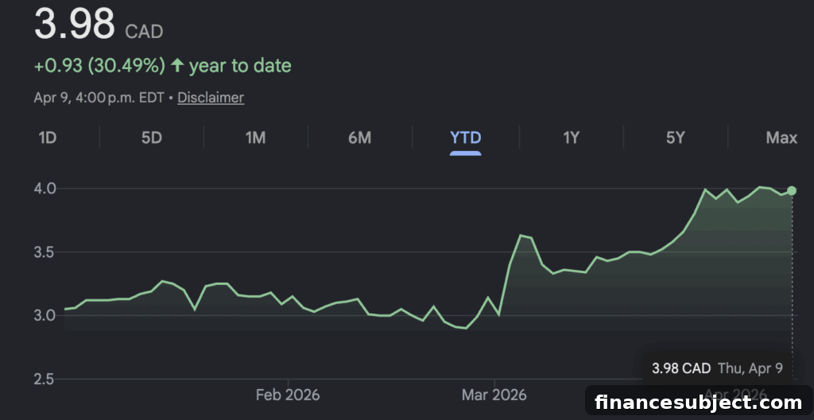Click the 2.5 y-axis label
Screen dimensions: 814x420
[45, 380]
